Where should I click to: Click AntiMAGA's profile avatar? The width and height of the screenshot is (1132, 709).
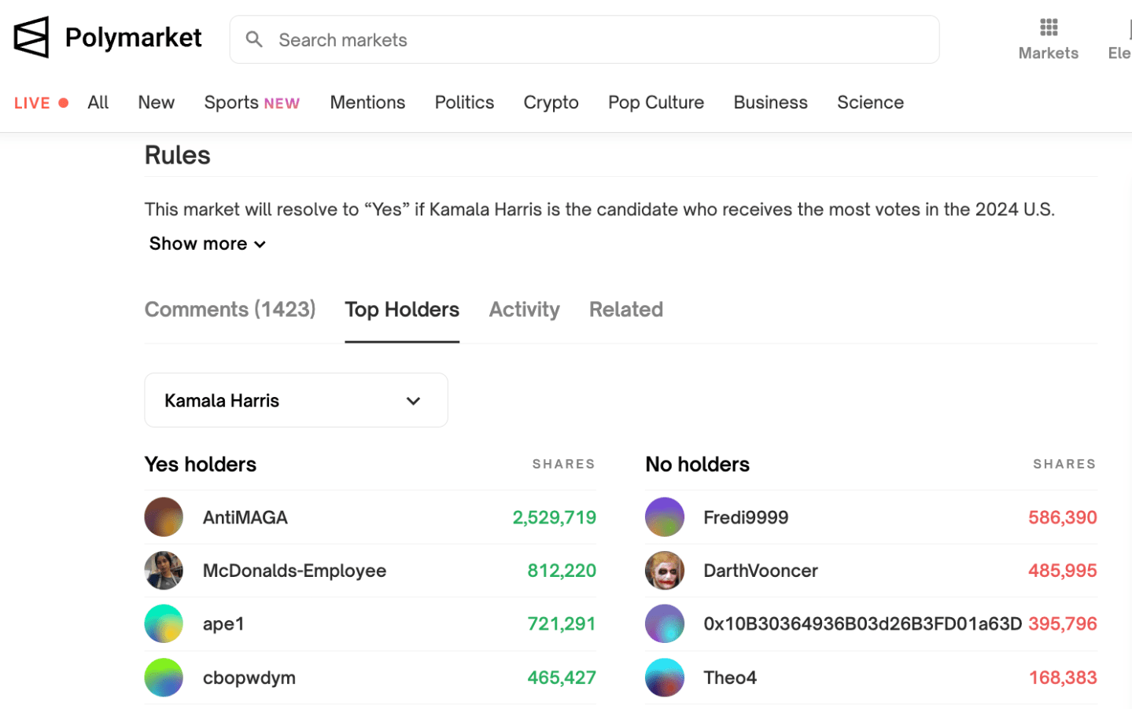click(164, 517)
